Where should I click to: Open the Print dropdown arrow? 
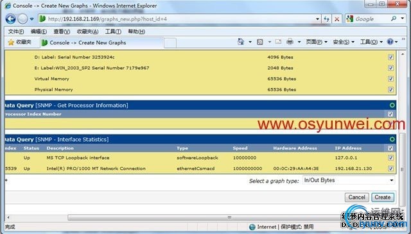(x=299, y=42)
